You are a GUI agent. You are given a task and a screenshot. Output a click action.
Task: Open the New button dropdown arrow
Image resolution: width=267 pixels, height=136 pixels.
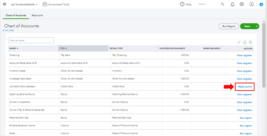[257, 26]
